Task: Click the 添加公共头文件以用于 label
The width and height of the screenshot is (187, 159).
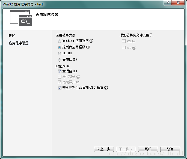Action: click(137, 35)
